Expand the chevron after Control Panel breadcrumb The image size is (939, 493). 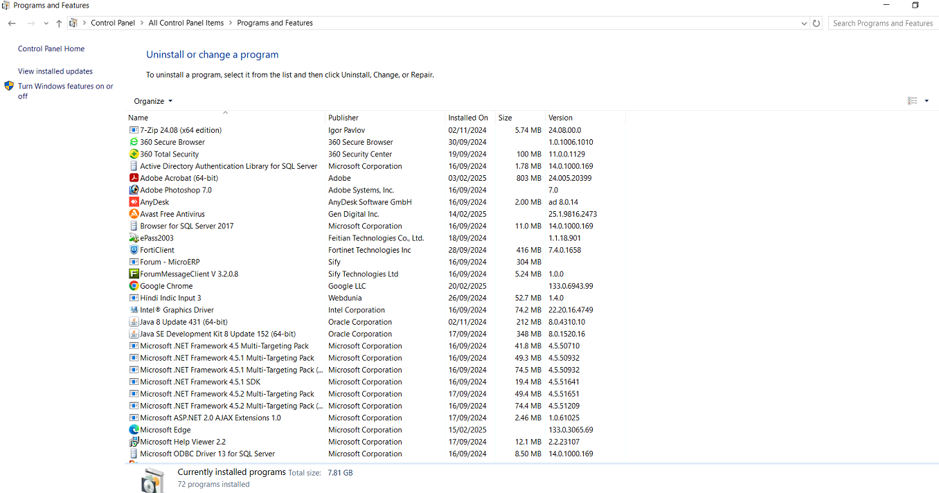click(142, 23)
